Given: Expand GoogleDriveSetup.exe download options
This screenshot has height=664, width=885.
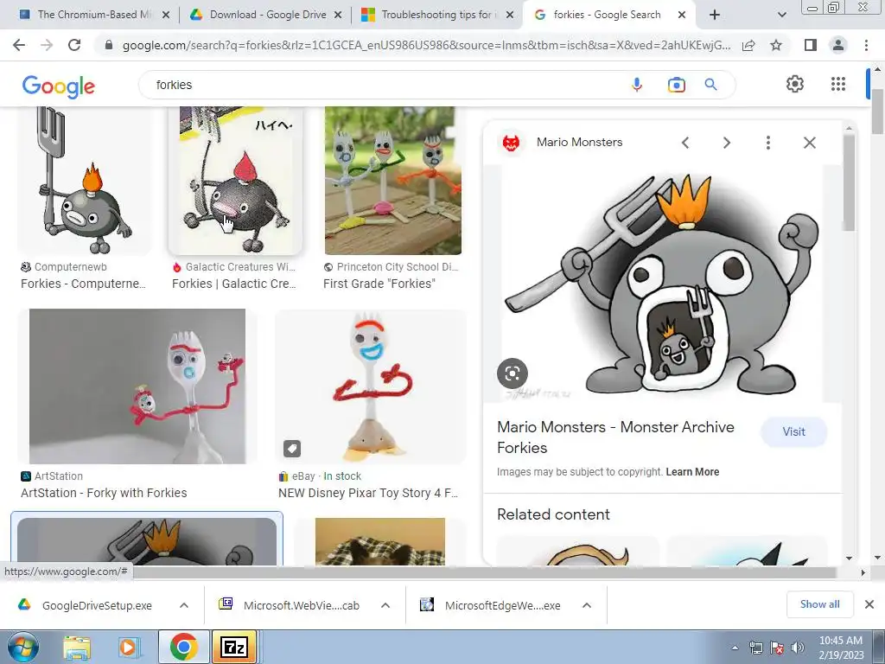Looking at the screenshot, I should [184, 605].
